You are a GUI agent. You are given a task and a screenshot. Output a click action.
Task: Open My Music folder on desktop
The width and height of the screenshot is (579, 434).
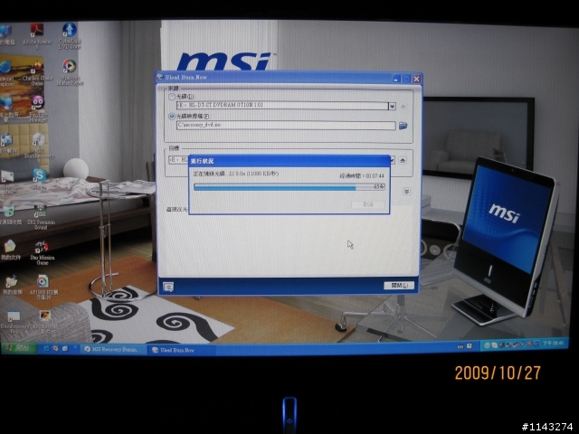(x=12, y=285)
